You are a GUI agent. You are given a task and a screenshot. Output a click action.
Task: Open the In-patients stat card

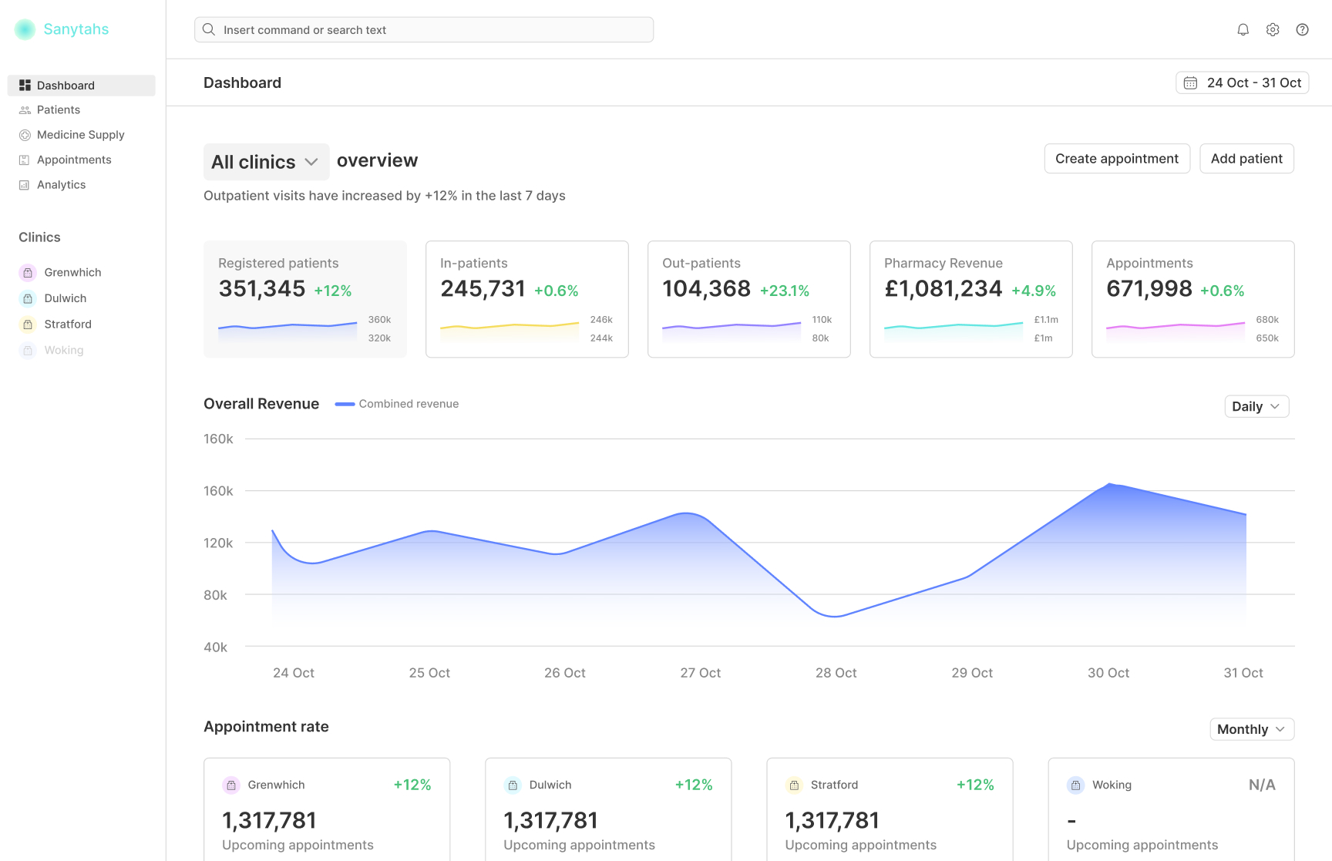point(527,299)
